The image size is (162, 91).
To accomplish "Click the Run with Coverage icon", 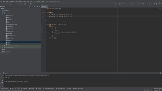I will pyautogui.click(x=143, y=4).
